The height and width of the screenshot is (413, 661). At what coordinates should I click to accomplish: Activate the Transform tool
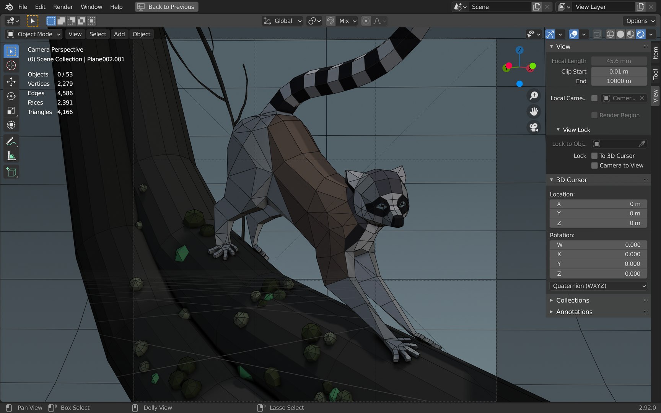[11, 125]
